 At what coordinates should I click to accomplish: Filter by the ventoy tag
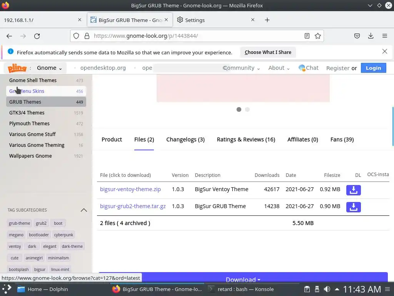15,246
